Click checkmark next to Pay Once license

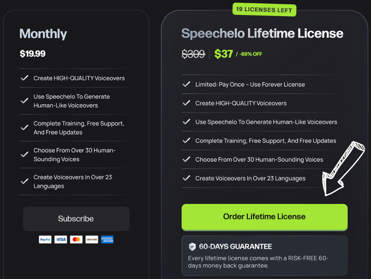187,84
